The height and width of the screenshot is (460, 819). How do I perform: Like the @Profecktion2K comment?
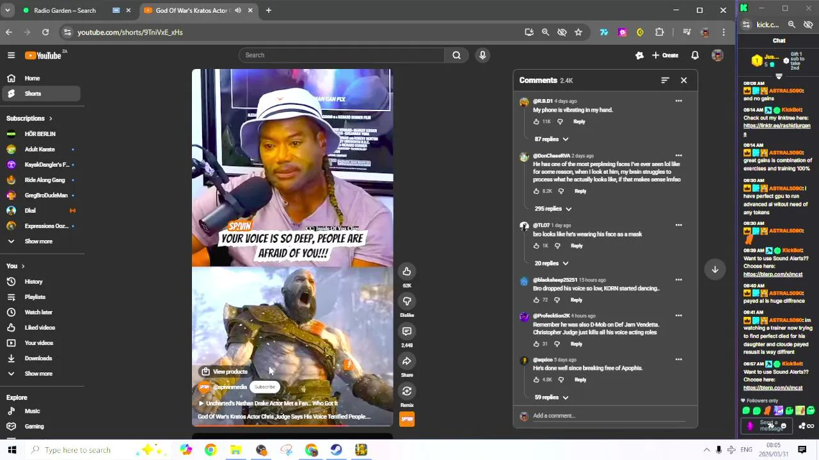[536, 344]
